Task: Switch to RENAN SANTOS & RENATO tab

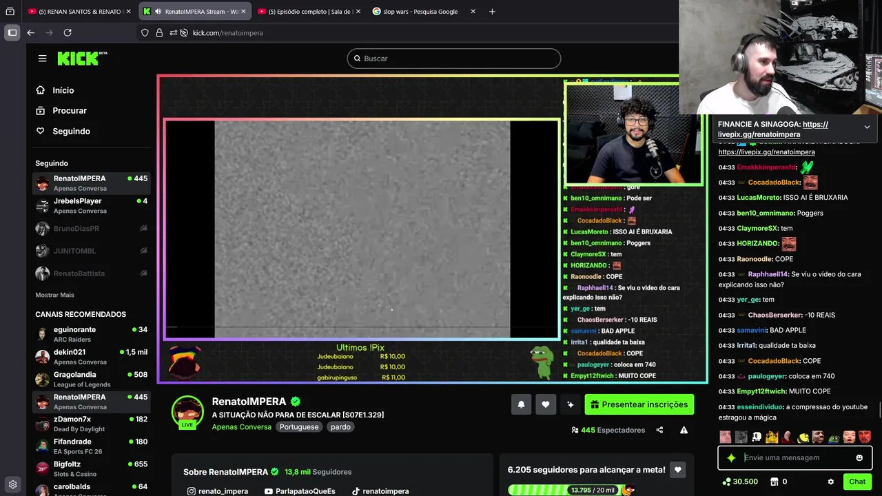Action: 79,11
